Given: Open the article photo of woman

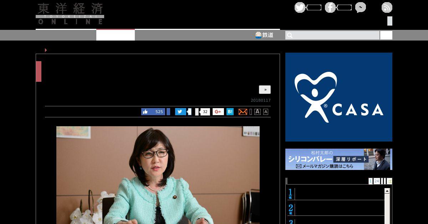Looking at the screenshot, I should tap(158, 175).
